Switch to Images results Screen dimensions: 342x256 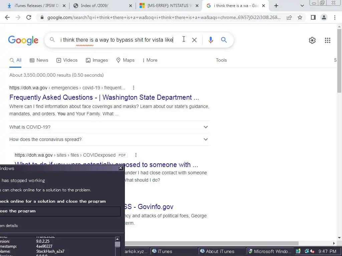tap(97, 60)
